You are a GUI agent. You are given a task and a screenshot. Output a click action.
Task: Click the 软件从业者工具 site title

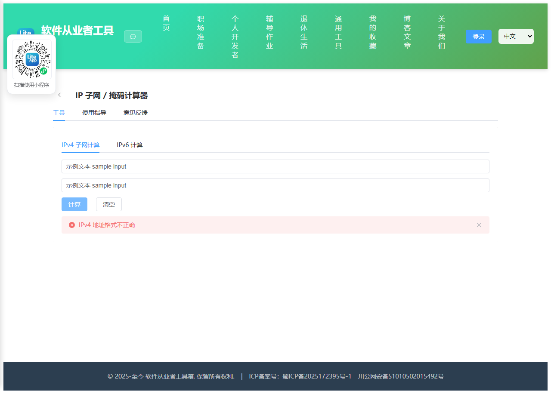tap(77, 31)
